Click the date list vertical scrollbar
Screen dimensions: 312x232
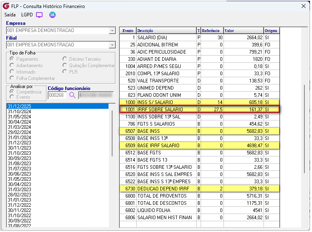[x=112, y=133]
